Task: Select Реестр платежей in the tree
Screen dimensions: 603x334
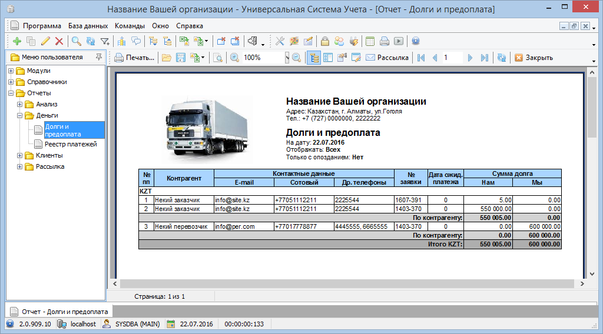Action: pyautogui.click(x=70, y=144)
